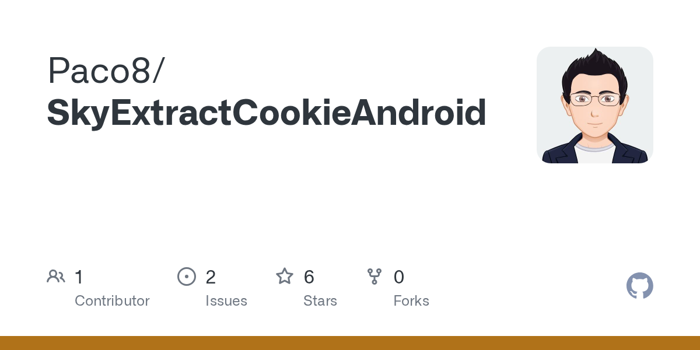Click the Paco8/ owner name
The image size is (700, 350).
coord(107,71)
